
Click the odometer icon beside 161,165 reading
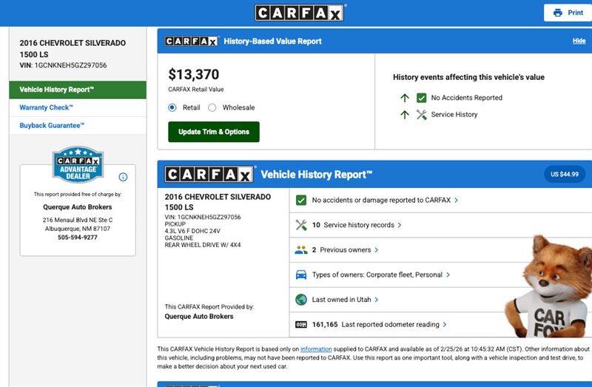(301, 324)
